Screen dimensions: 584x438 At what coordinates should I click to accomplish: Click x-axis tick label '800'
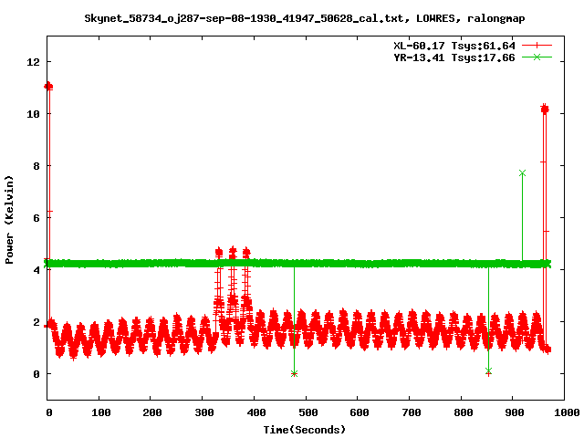pyautogui.click(x=463, y=412)
